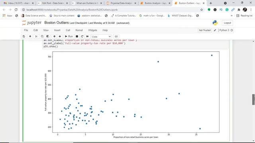Open the Widgets menu
255x143 pixels.
[x=92, y=30]
